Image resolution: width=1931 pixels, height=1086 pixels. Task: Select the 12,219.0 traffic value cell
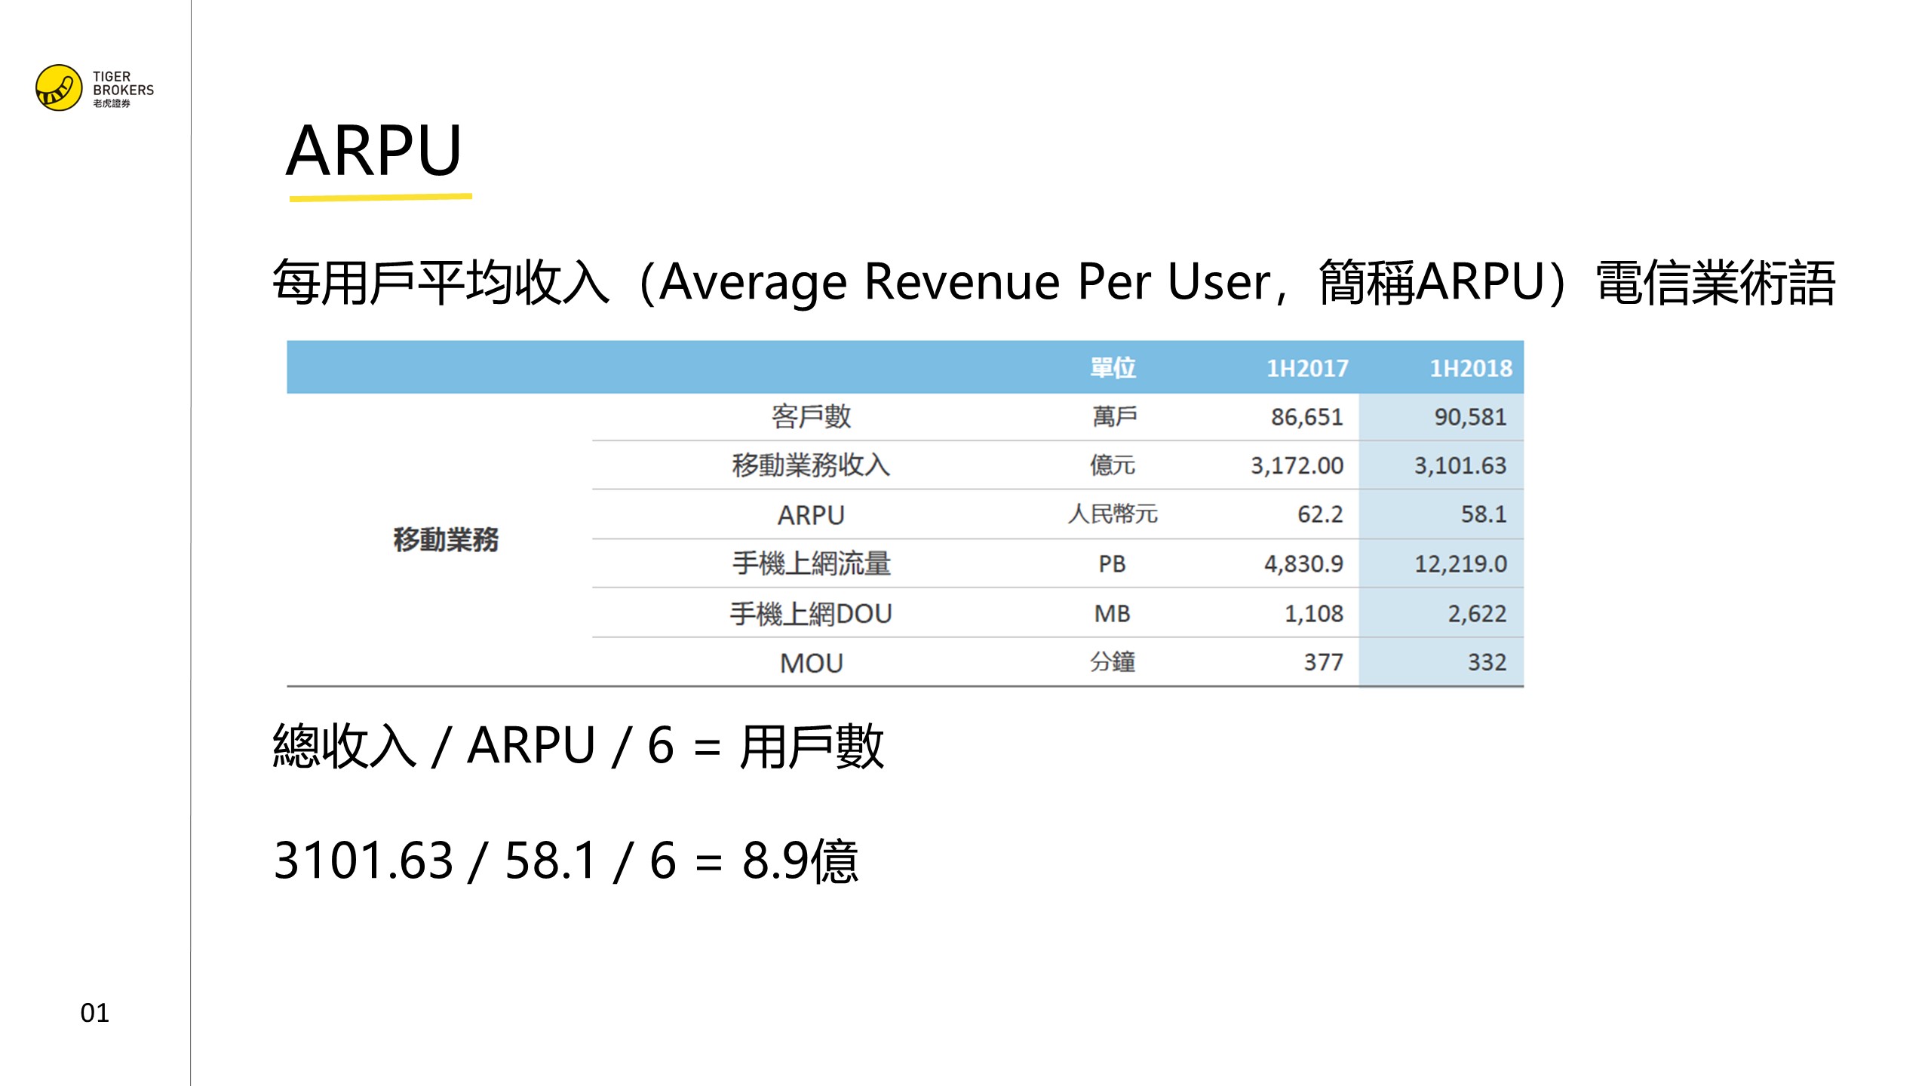pos(1460,564)
